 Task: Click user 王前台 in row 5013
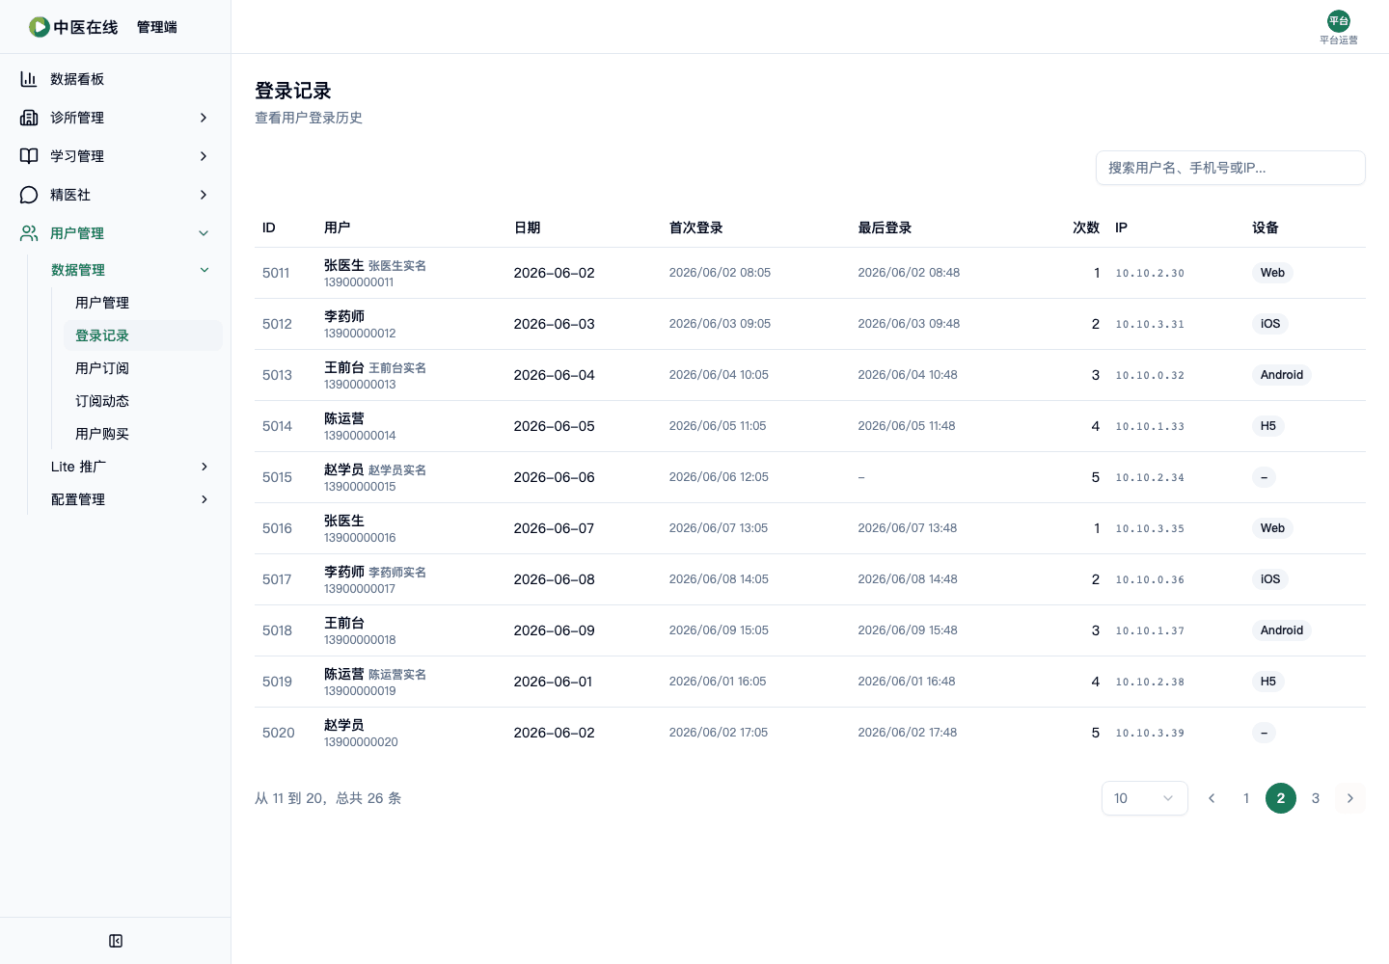(344, 367)
